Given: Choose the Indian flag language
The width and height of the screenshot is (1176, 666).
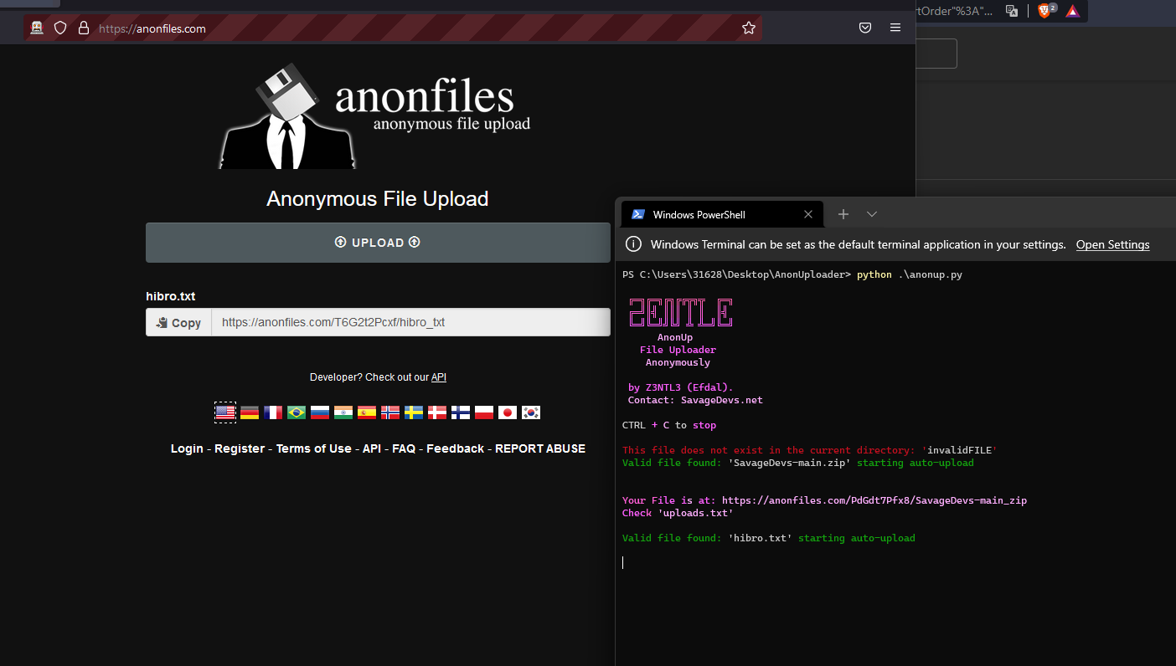Looking at the screenshot, I should point(343,412).
